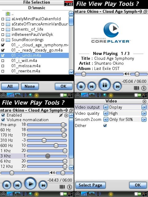
Task: Open the Play menu in the Now Playing screen
Action: click(x=110, y=4)
